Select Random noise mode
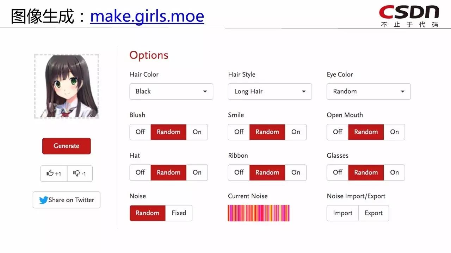The width and height of the screenshot is (451, 253). pos(147,213)
